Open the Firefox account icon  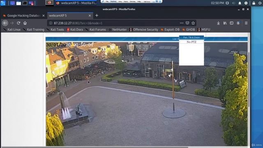(238, 23)
